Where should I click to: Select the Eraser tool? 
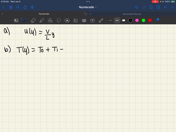(x=33, y=21)
